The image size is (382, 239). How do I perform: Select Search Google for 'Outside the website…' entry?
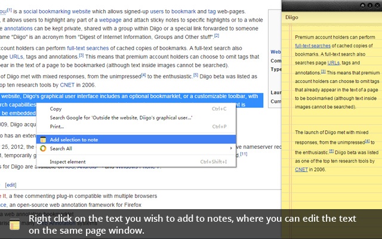coord(136,118)
